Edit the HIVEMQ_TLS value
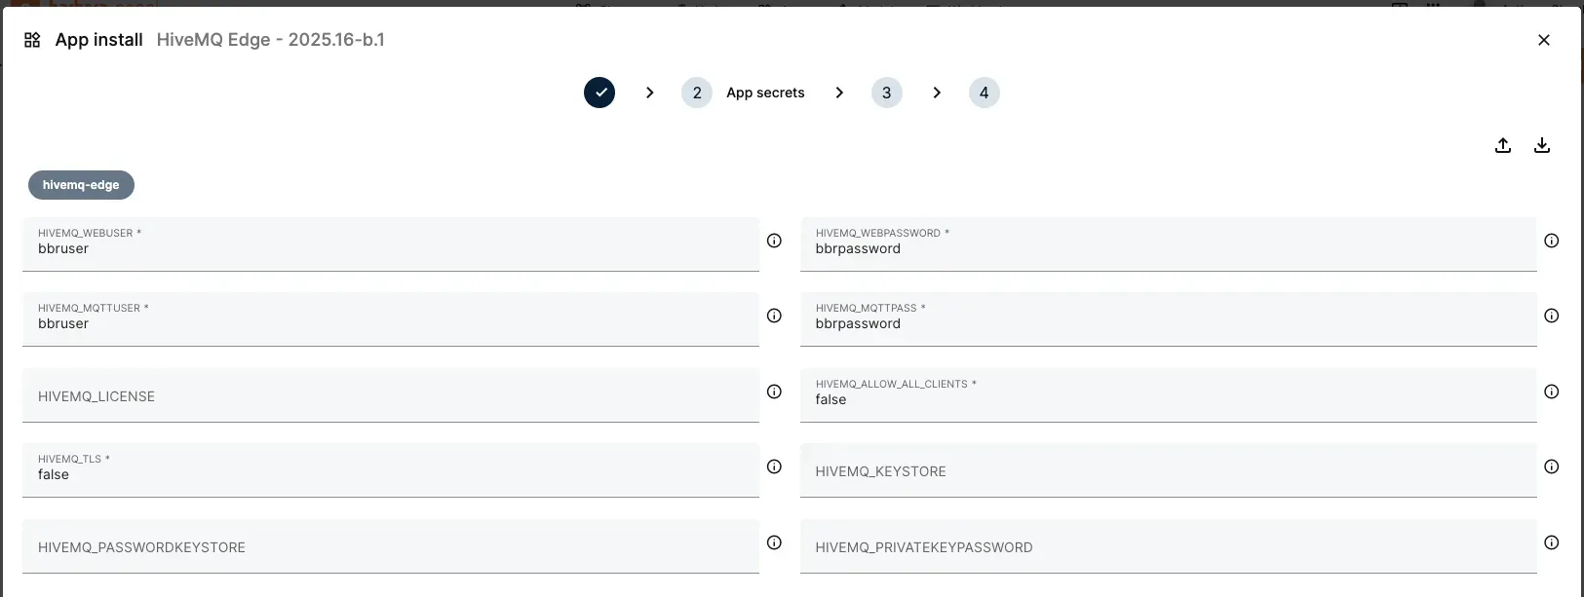The image size is (1584, 597). [x=391, y=470]
